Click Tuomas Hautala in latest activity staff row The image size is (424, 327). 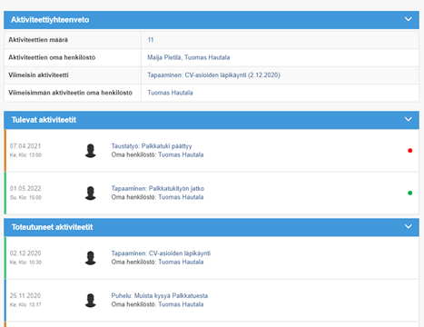pyautogui.click(x=170, y=93)
